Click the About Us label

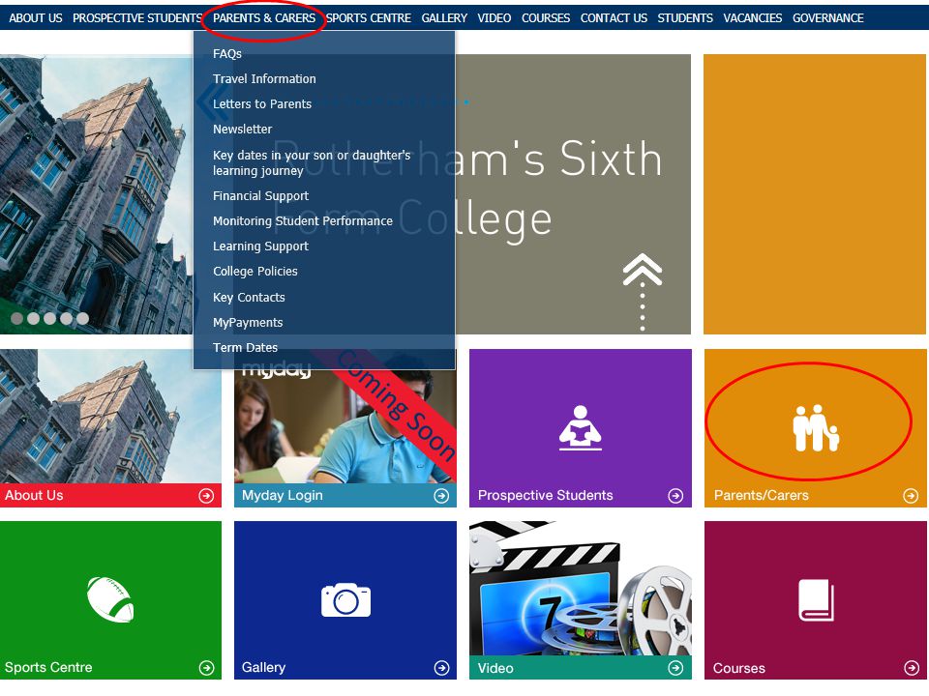click(x=35, y=495)
